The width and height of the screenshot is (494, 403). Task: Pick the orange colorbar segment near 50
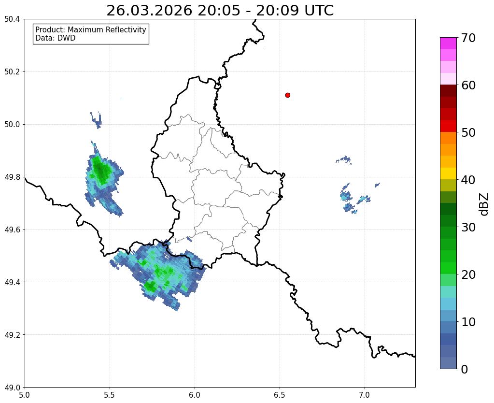[x=448, y=138]
